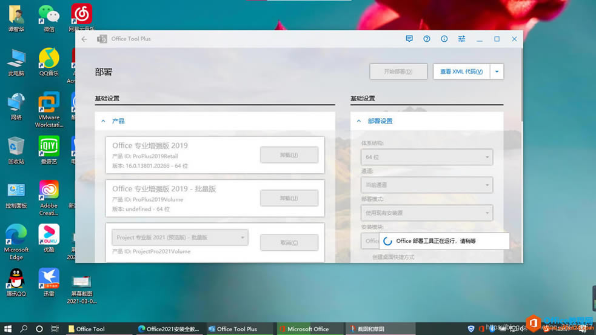Expand the arrow beside 查看 XML 代码

pos(497,71)
